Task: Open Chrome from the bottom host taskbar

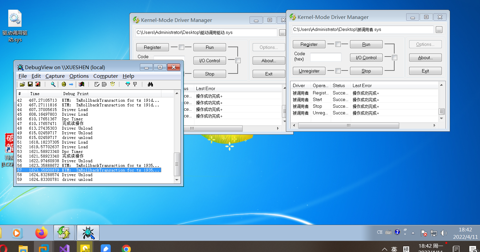Action: [x=126, y=248]
